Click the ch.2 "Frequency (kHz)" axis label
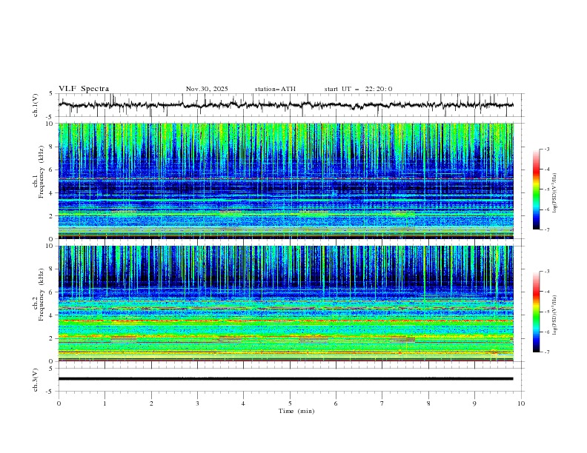Viewport: 587px width, 453px height. (x=42, y=294)
